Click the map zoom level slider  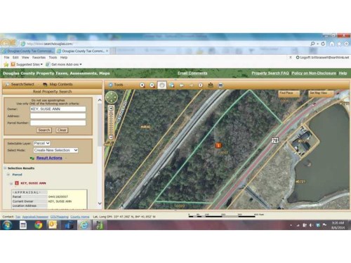pyautogui.click(x=111, y=123)
